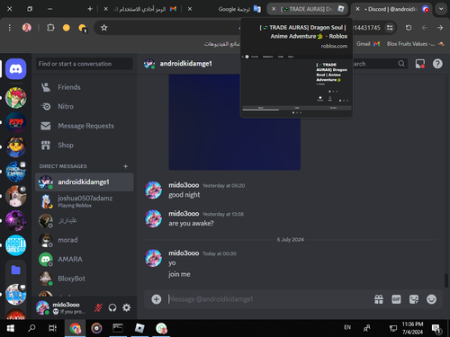
Task: Open Message Requests
Action: tap(85, 126)
